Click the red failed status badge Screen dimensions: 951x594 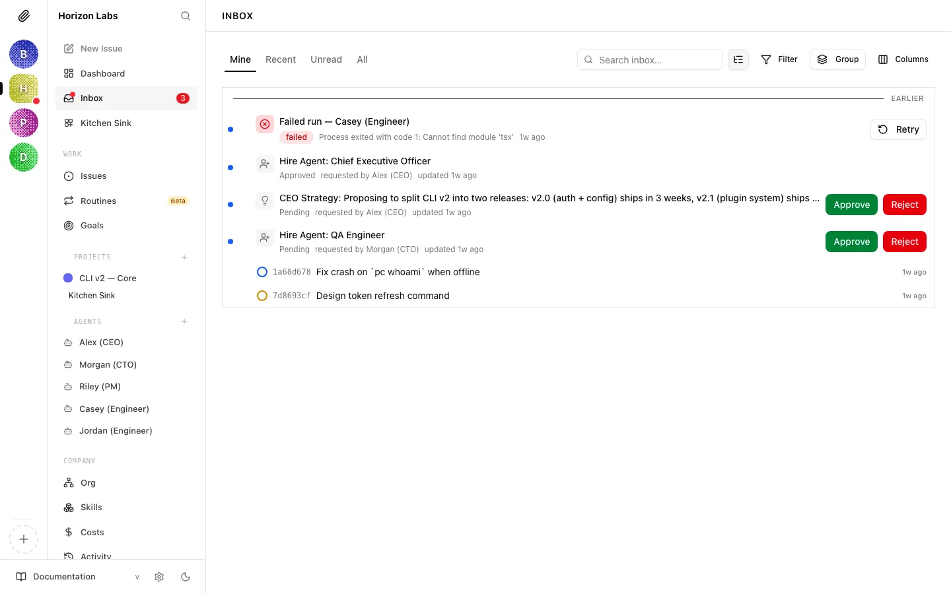pos(296,137)
